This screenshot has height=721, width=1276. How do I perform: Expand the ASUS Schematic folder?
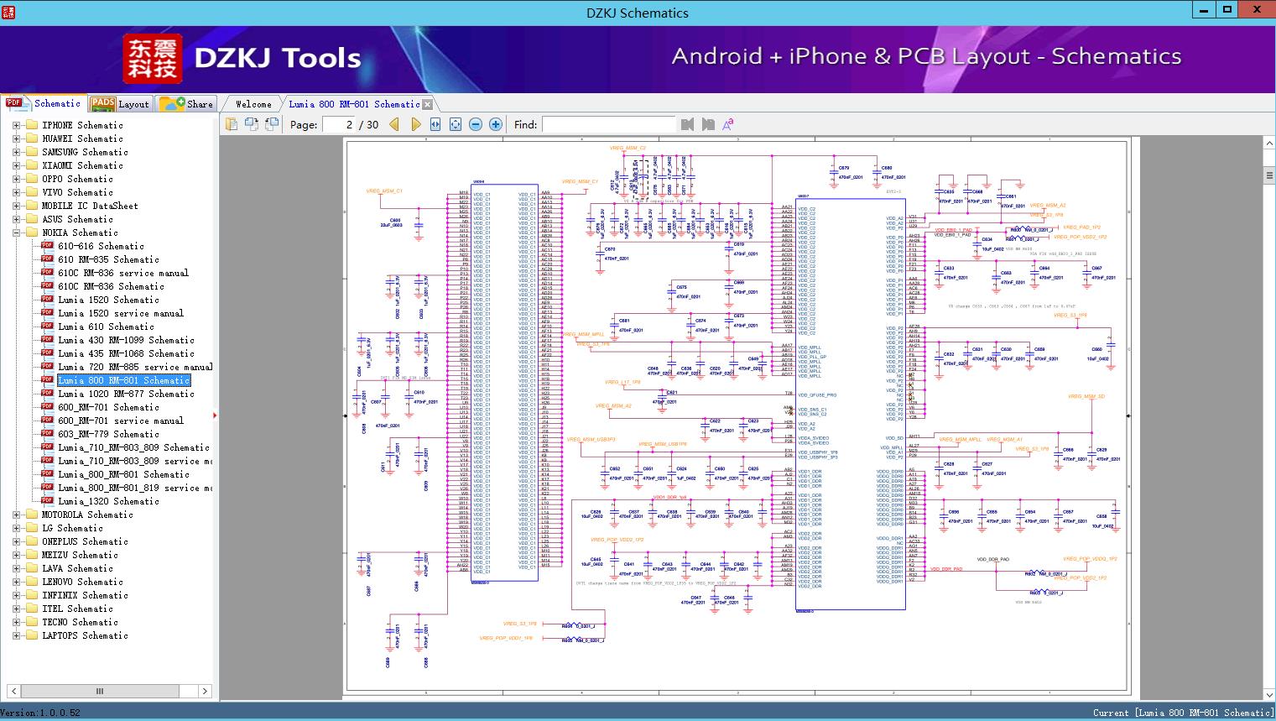(x=16, y=219)
